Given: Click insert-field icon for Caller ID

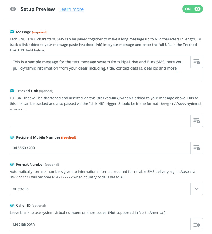Looking at the screenshot, I should [x=197, y=224].
